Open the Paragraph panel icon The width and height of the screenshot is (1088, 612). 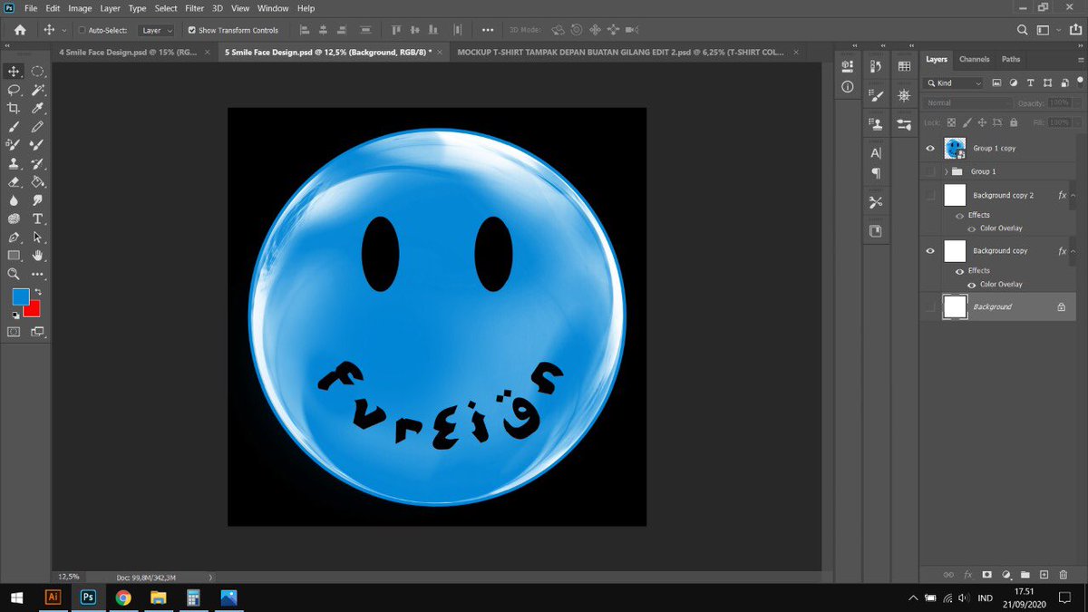point(875,173)
